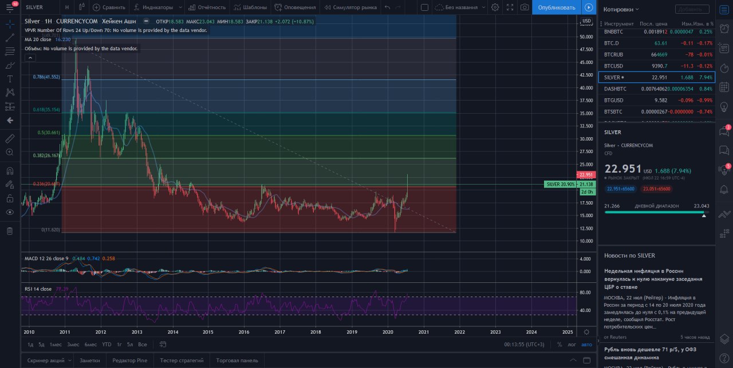Click the undo arrow
Image resolution: width=733 pixels, height=368 pixels.
(388, 7)
